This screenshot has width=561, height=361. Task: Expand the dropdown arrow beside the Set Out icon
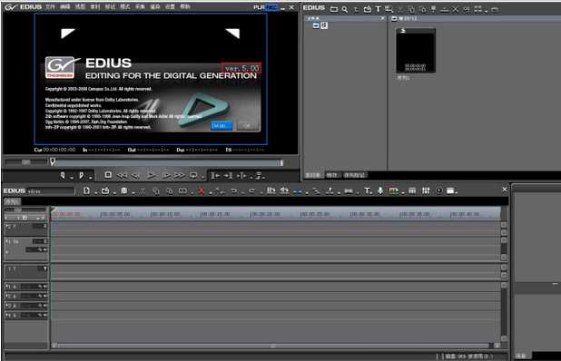point(91,177)
